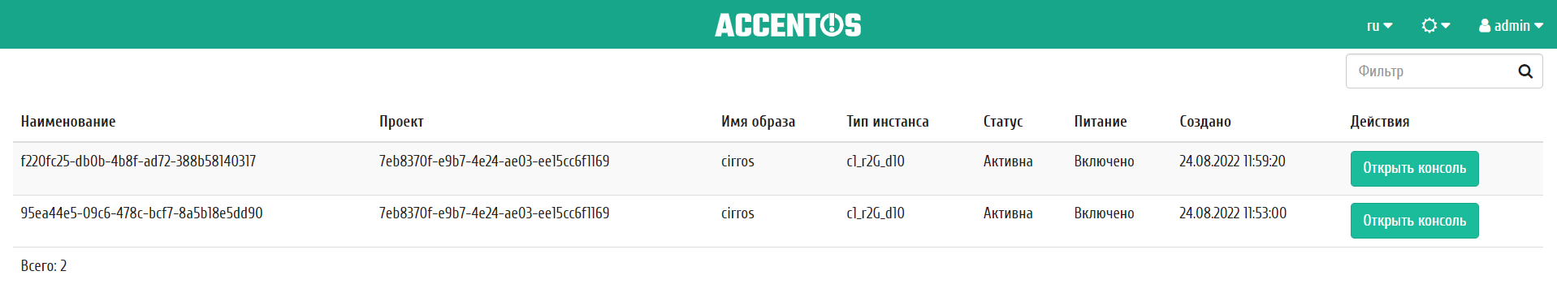Sort by Имя образа column header

(758, 122)
